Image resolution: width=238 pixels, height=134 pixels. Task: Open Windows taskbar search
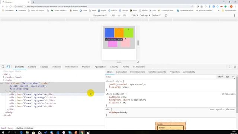coord(9,133)
